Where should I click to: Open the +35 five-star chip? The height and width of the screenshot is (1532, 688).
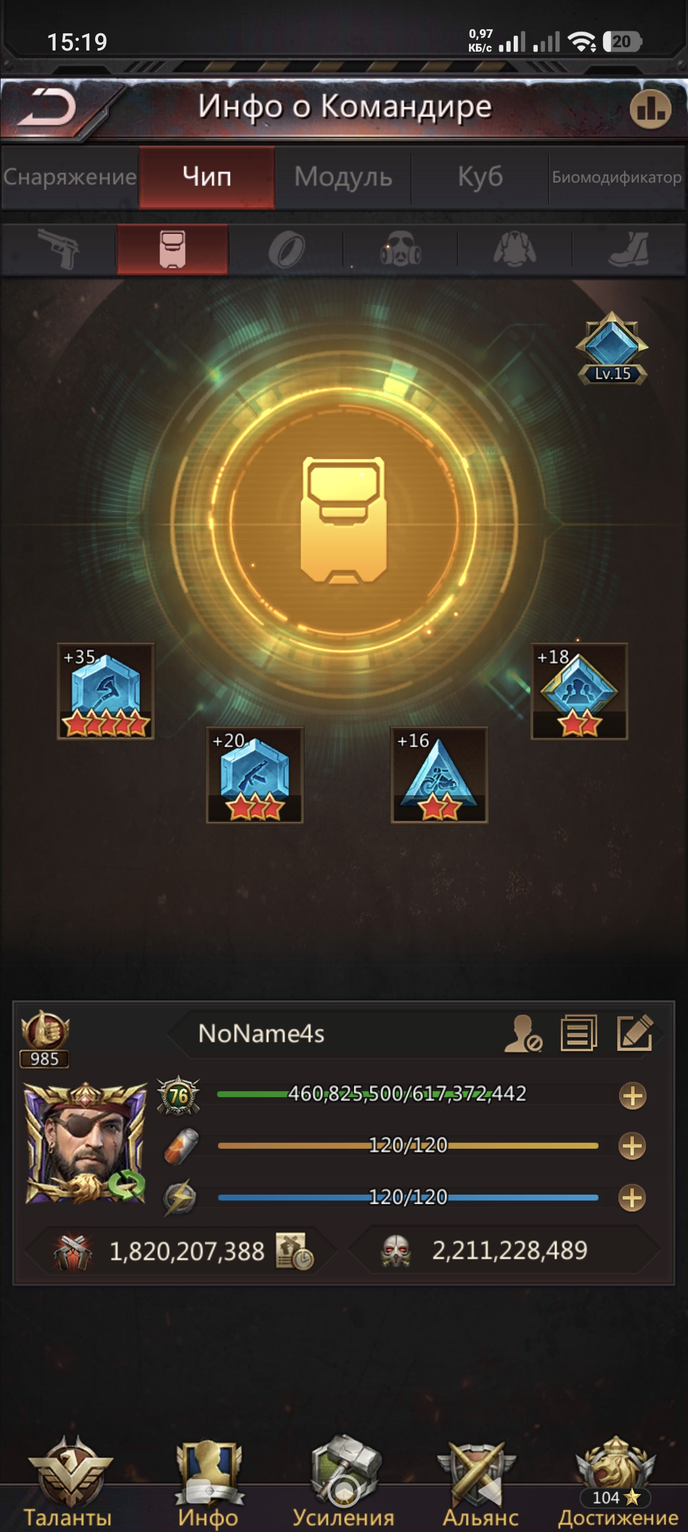click(x=105, y=691)
